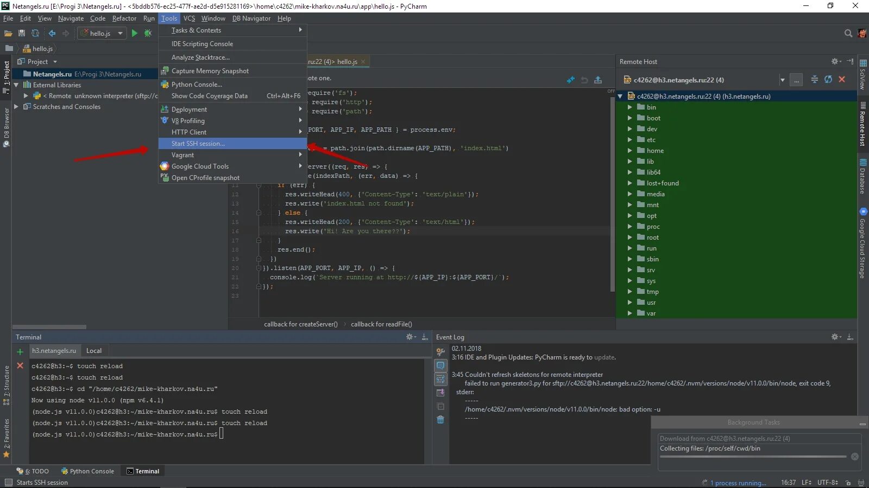Viewport: 869px width, 488px height.
Task: Click the update link in Event Log
Action: [604, 357]
